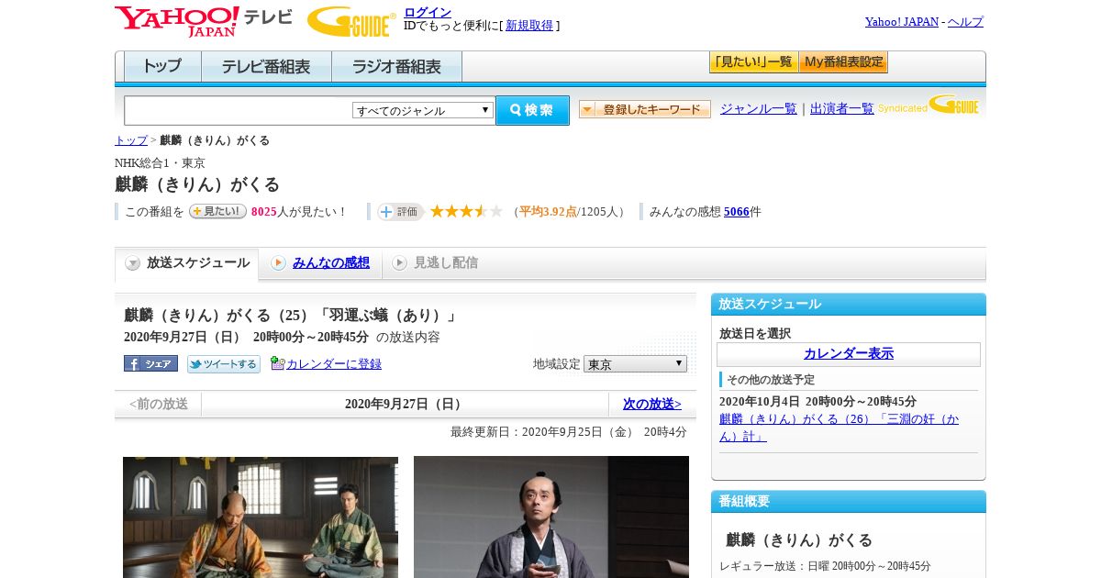This screenshot has width=1101, height=578.
Task: Share on Facebook with the シェア button
Action: pyautogui.click(x=150, y=363)
